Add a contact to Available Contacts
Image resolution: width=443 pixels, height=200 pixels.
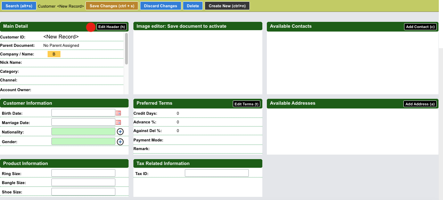point(420,26)
